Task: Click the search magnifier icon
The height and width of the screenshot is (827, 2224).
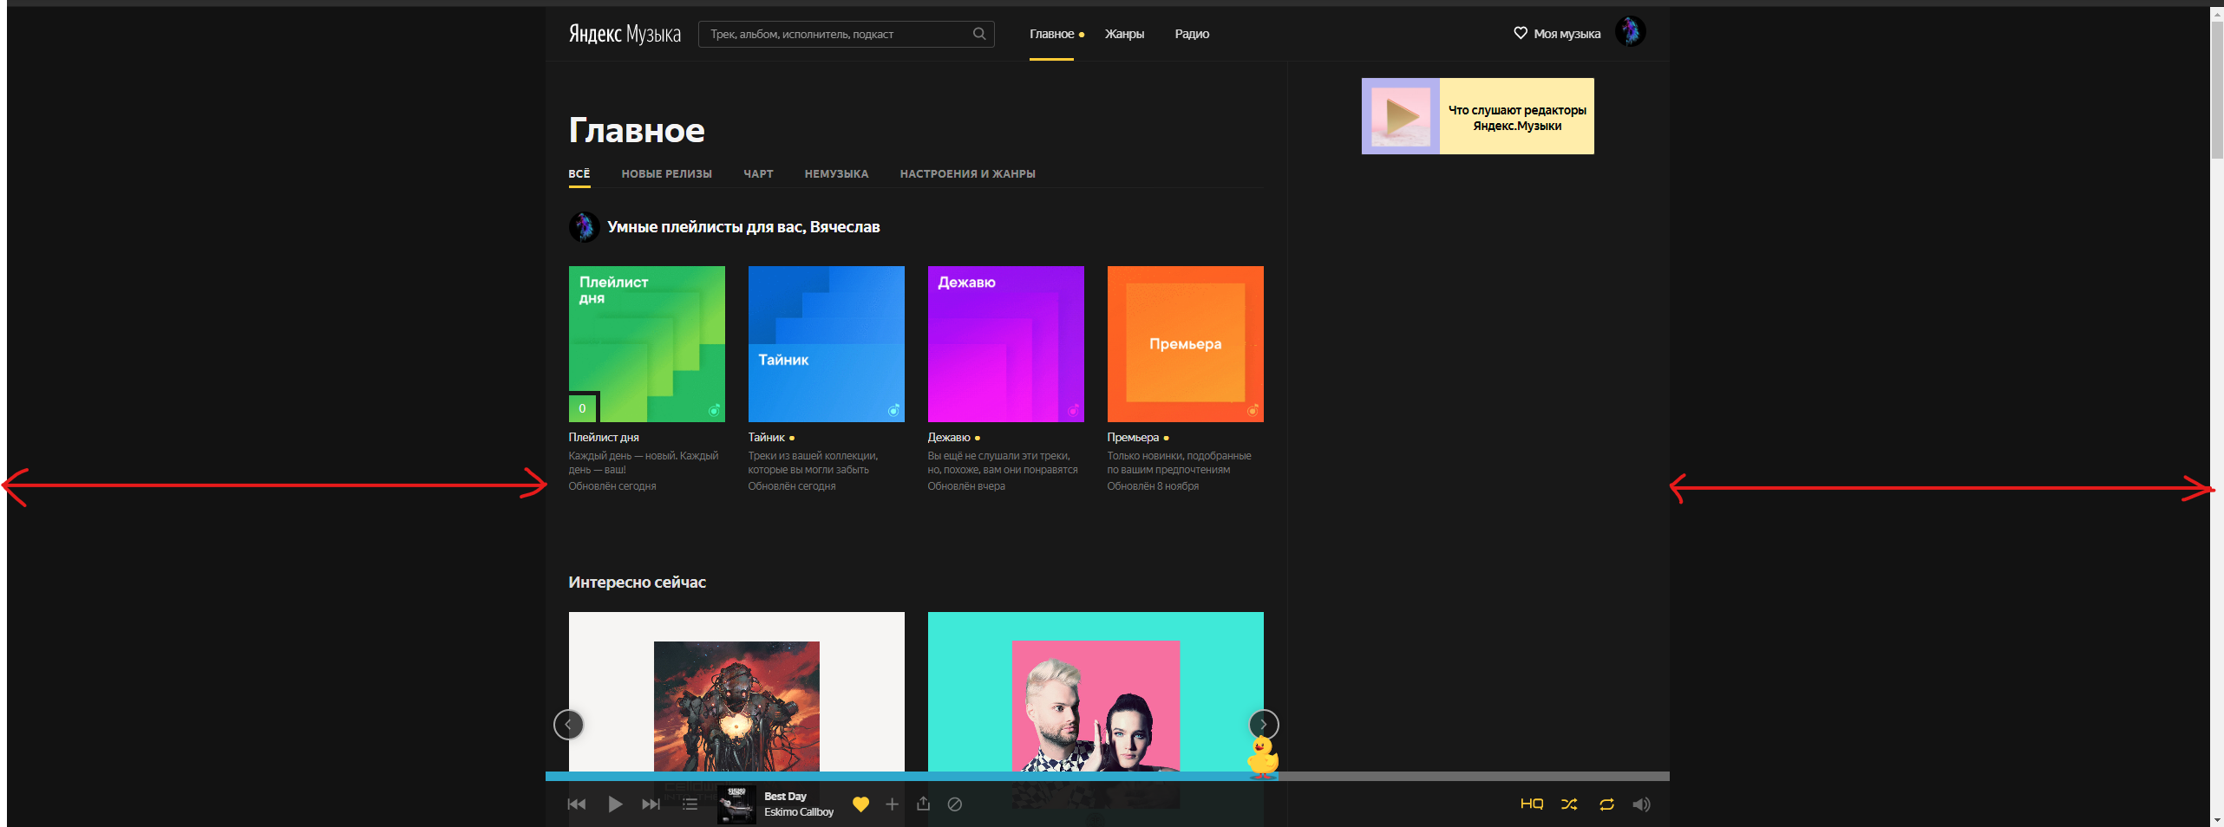Action: 978,34
